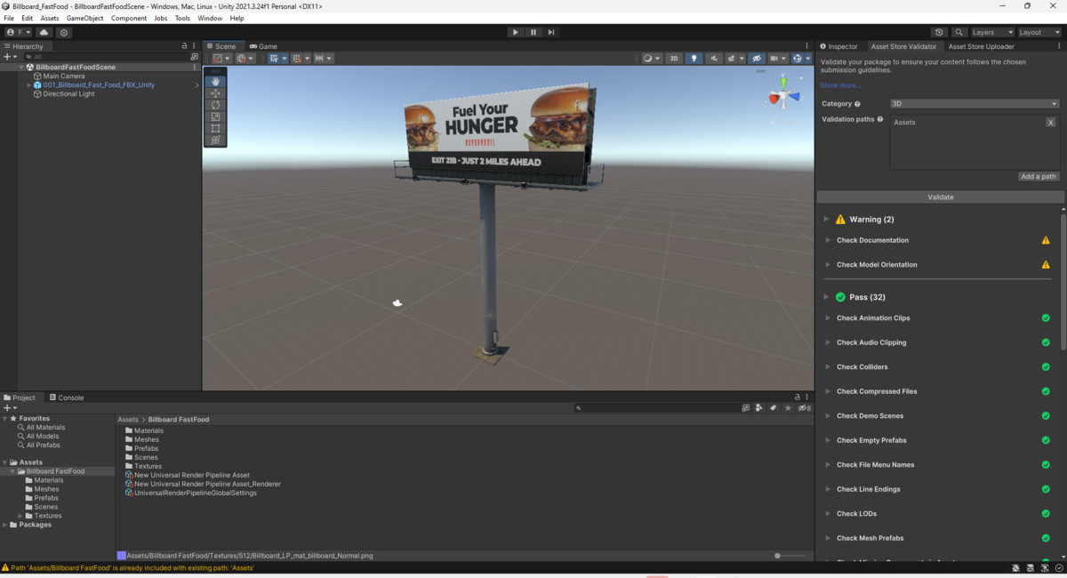Viewport: 1067px width, 578px height.
Task: Switch to the Game tab
Action: coord(263,46)
